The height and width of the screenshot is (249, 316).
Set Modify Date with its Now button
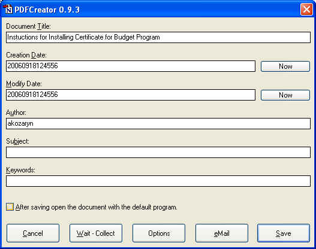285,95
